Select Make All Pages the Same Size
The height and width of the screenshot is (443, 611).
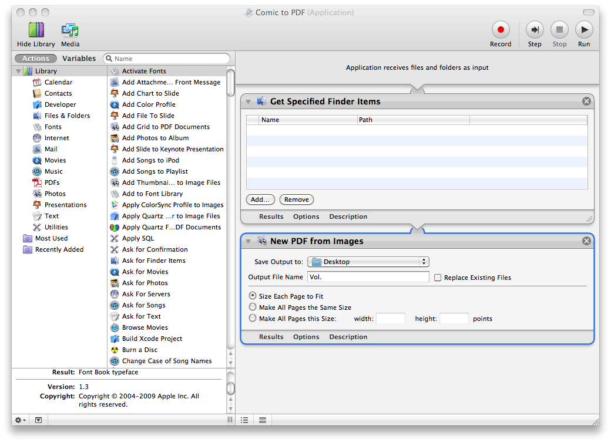point(253,307)
